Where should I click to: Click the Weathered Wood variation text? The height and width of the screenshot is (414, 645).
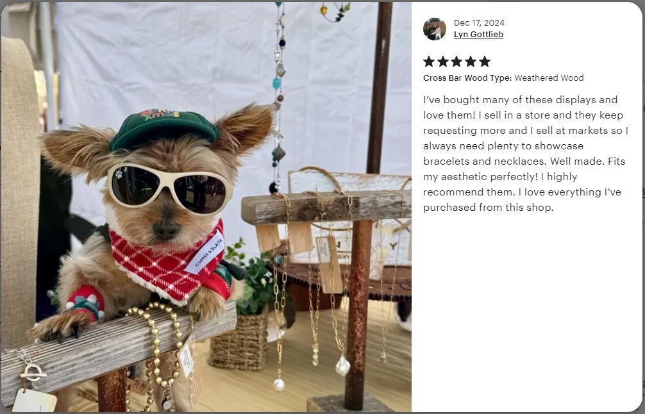pos(549,78)
